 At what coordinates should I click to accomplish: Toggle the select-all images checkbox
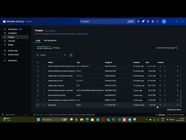[38, 62]
